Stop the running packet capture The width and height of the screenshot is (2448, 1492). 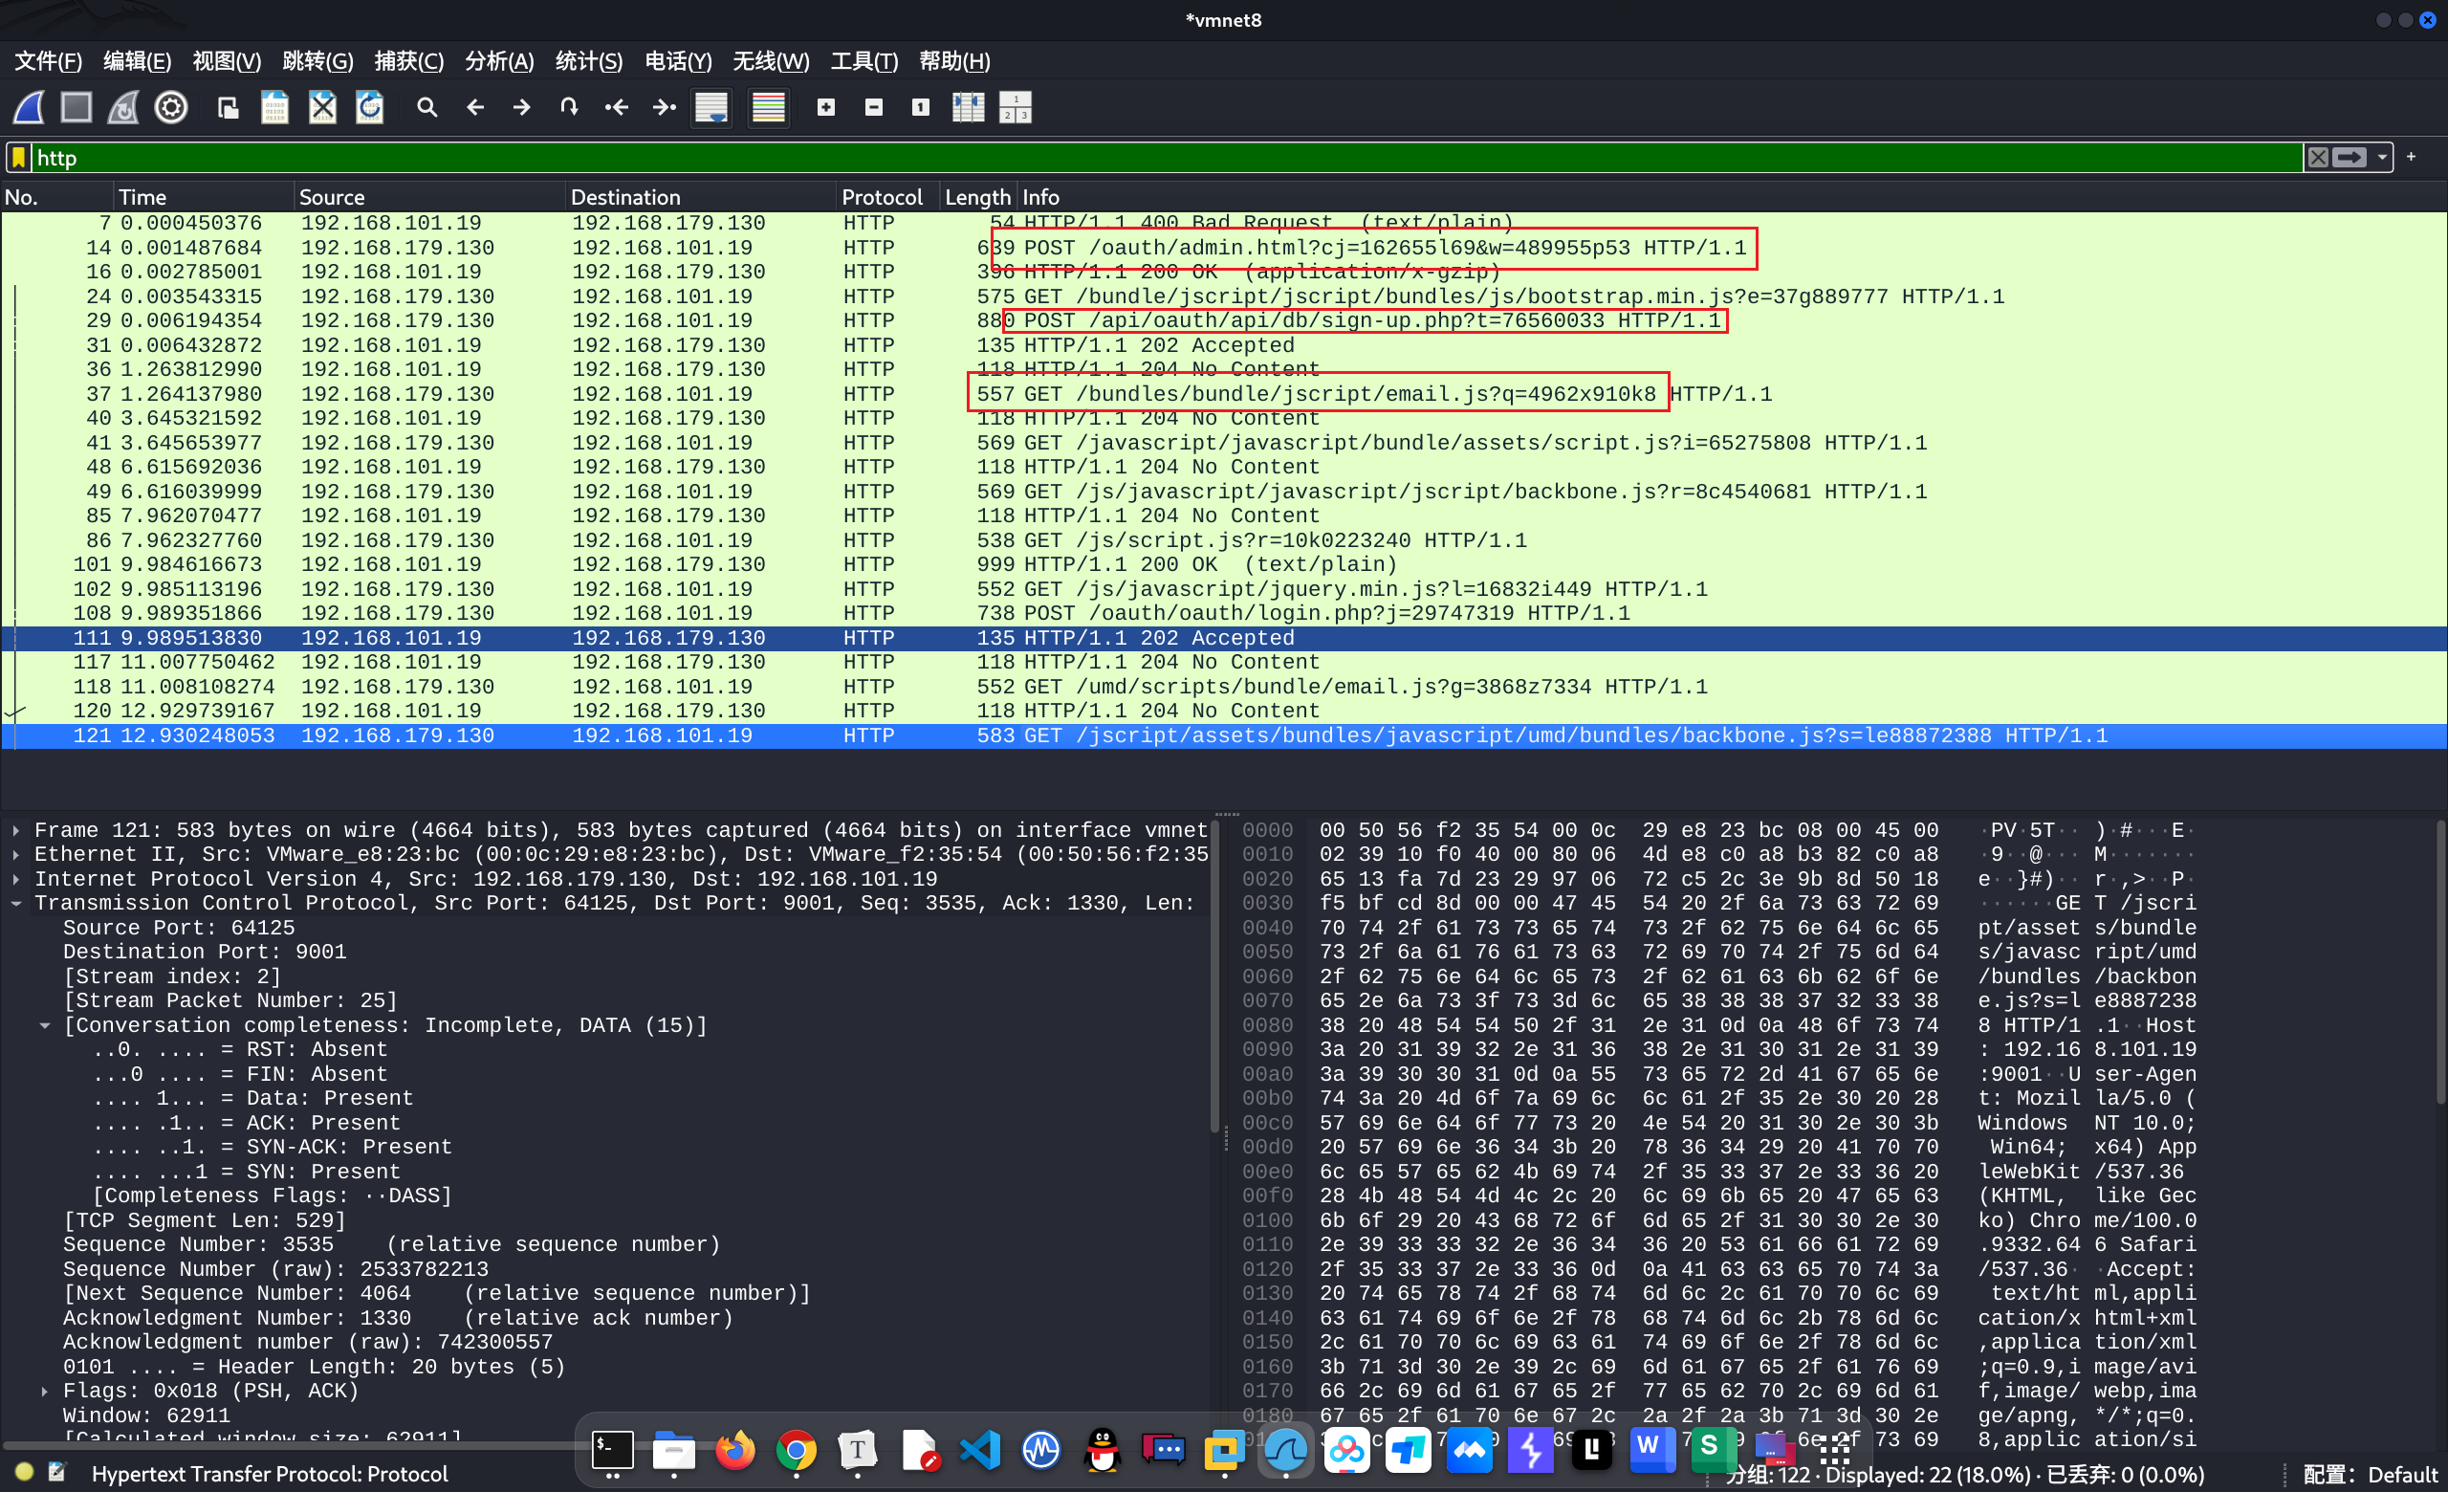click(76, 106)
